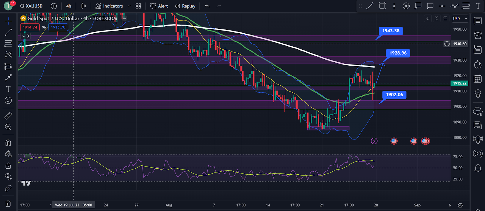Open the Gann and Fibonacci tools group
The width and height of the screenshot is (485, 211).
click(8, 44)
